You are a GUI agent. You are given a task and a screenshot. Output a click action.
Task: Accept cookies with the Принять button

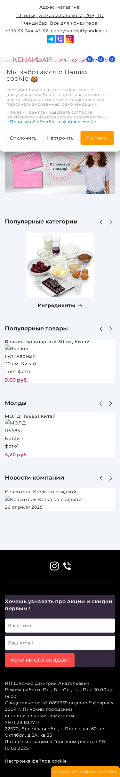pos(97,138)
